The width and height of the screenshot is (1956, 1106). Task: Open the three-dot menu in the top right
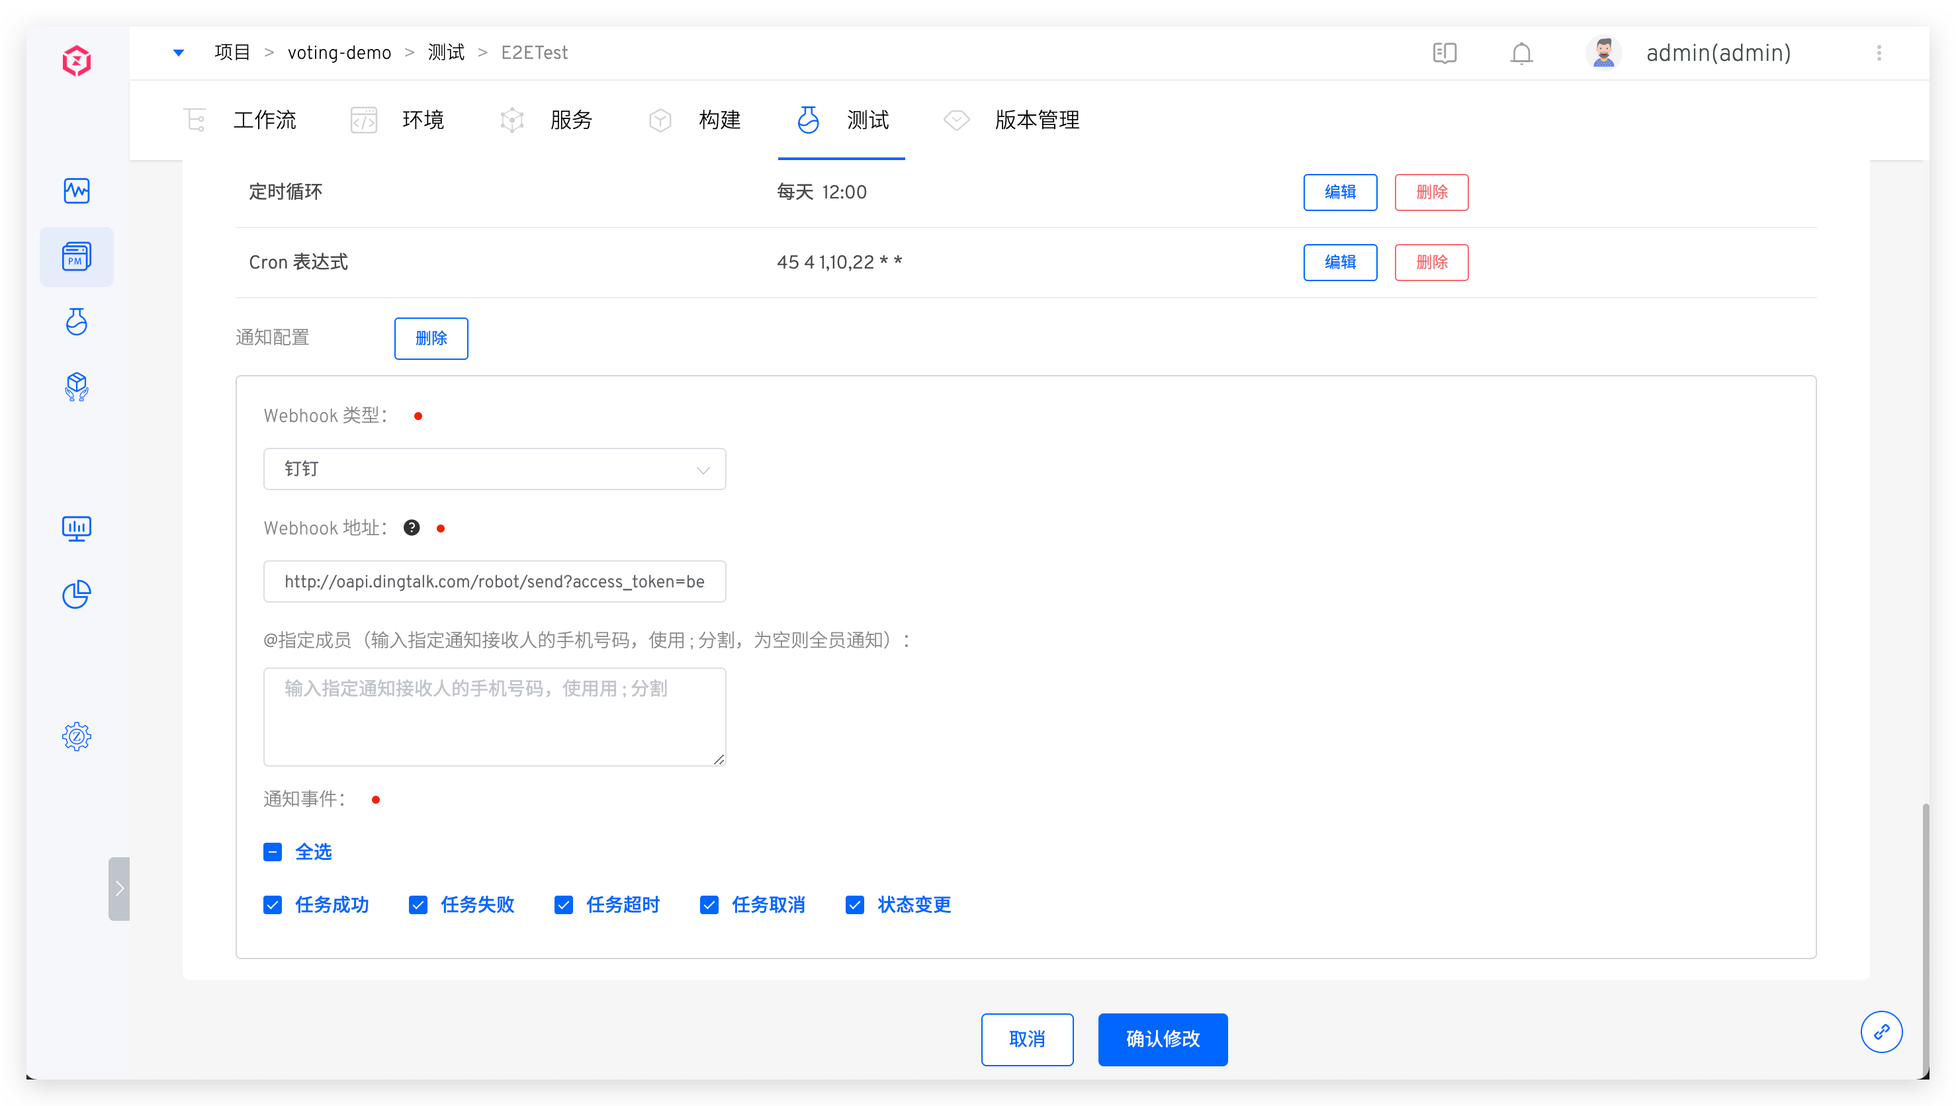pos(1880,53)
